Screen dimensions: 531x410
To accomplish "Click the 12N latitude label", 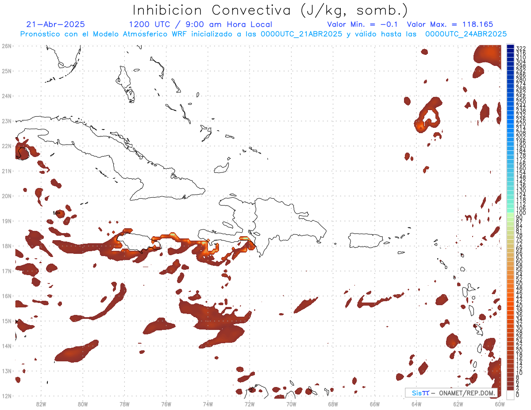I will click(7, 396).
